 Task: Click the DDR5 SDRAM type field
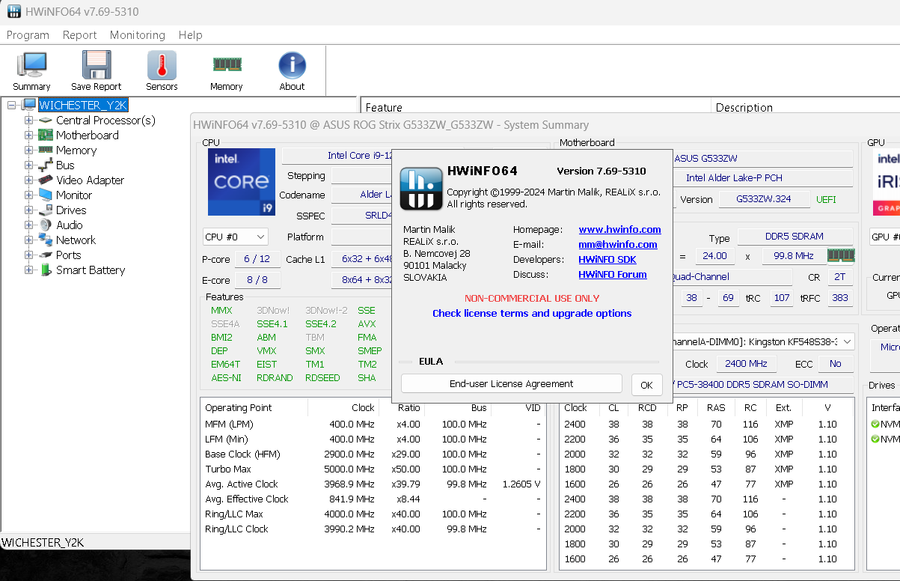point(794,237)
